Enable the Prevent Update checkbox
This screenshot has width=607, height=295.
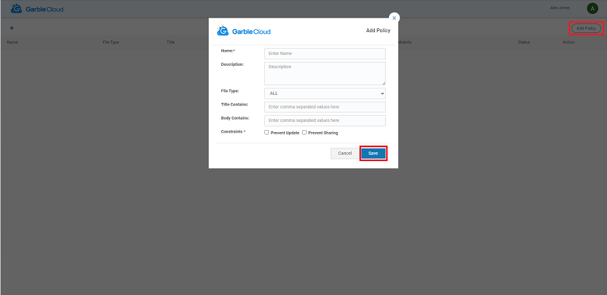pos(266,132)
